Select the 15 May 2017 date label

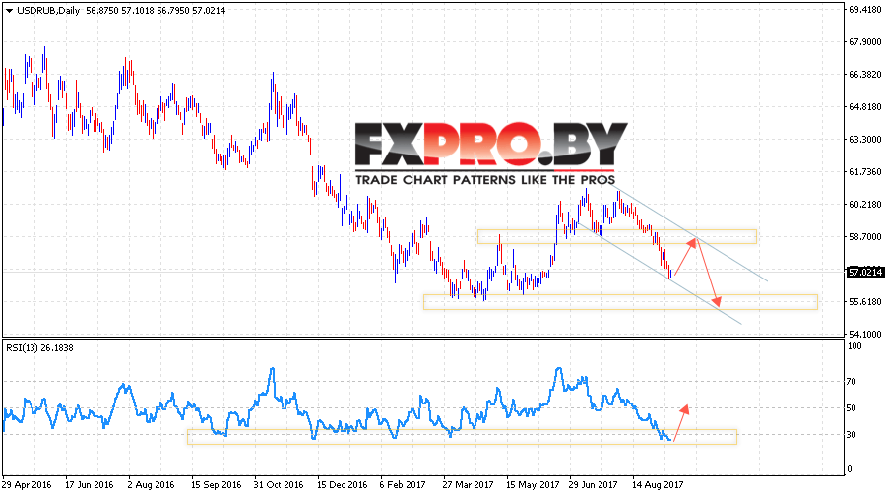coord(533,485)
